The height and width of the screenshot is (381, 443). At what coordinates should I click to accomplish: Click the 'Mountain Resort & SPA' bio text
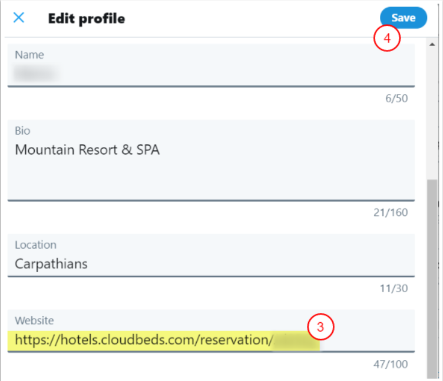click(x=87, y=150)
